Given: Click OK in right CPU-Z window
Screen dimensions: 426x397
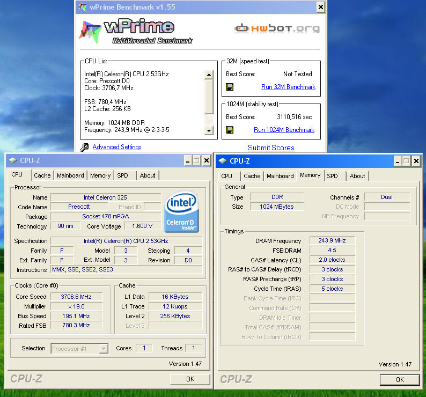Looking at the screenshot, I should coord(400,380).
